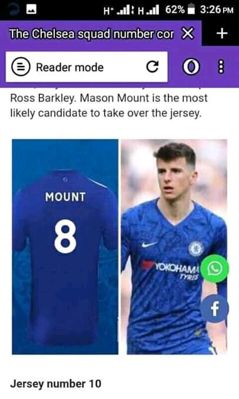The image size is (239, 399).
Task: Tap the battery indicator in status bar
Action: coord(191,9)
